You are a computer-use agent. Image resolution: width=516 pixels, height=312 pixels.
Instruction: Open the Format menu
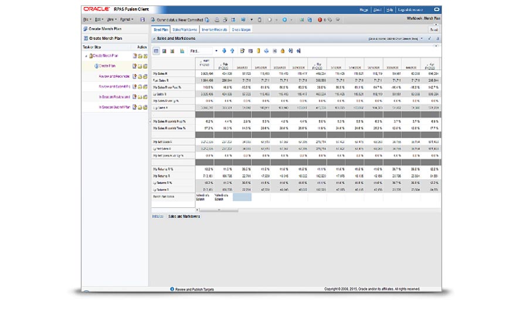coord(125,19)
